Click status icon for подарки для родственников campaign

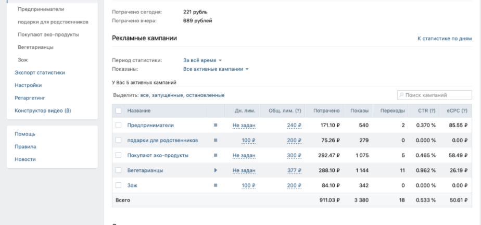click(216, 140)
